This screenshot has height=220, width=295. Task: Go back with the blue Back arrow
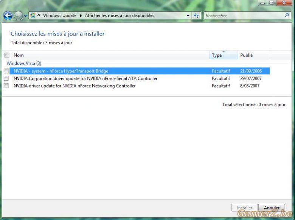coord(8,16)
